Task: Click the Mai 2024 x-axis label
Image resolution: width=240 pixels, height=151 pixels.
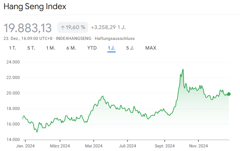Action: point(94,146)
